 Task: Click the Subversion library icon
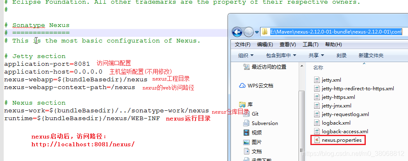click(246, 123)
